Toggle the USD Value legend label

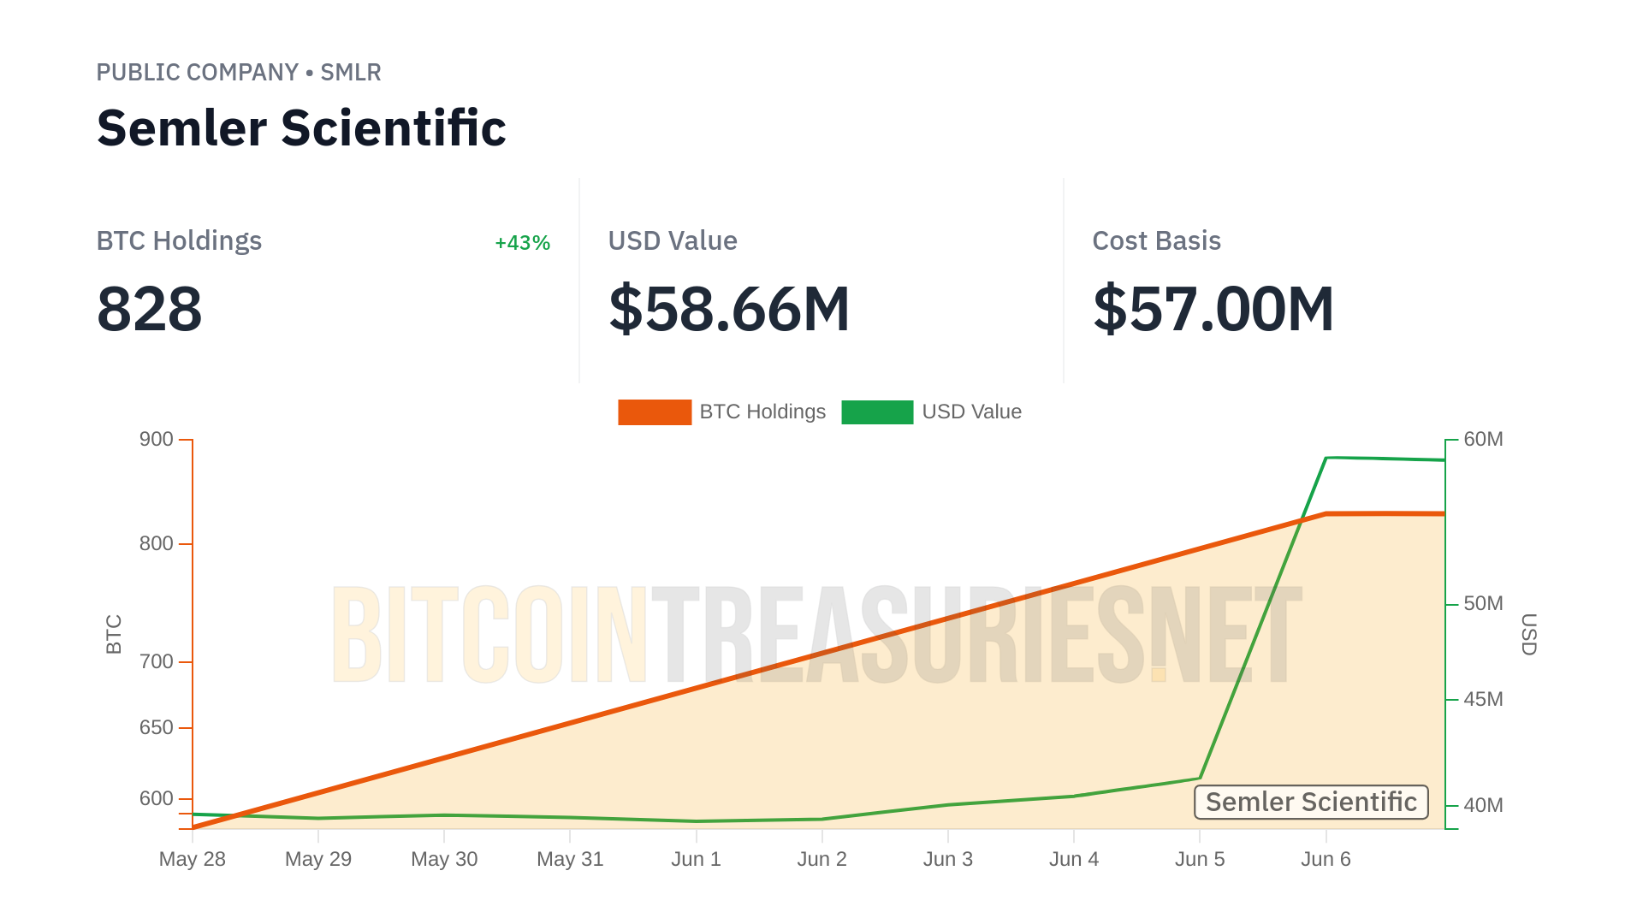pos(971,412)
